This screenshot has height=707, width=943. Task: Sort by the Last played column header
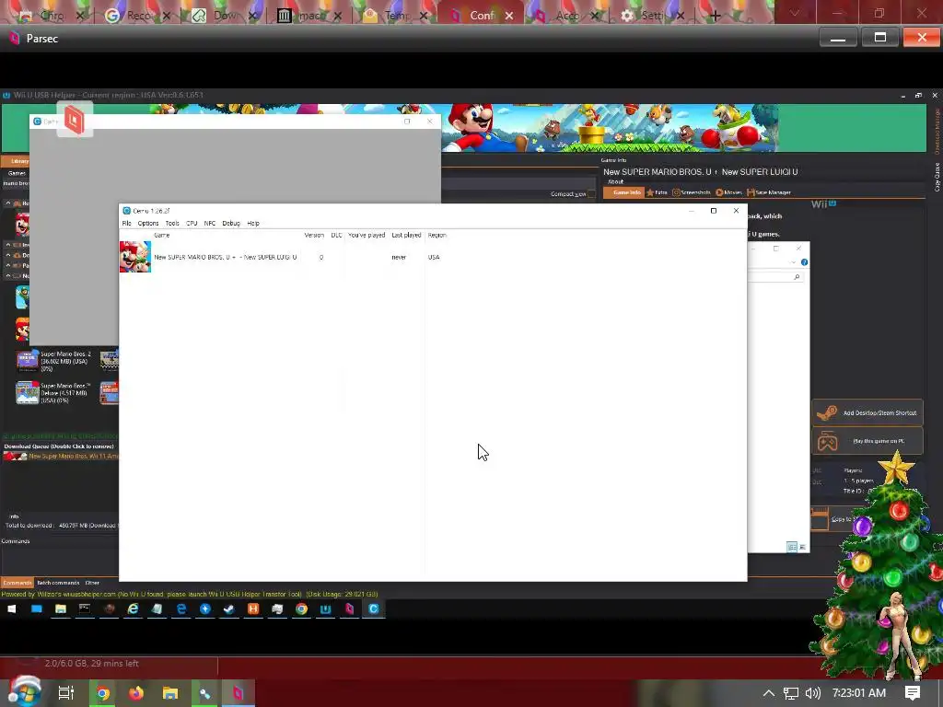406,235
